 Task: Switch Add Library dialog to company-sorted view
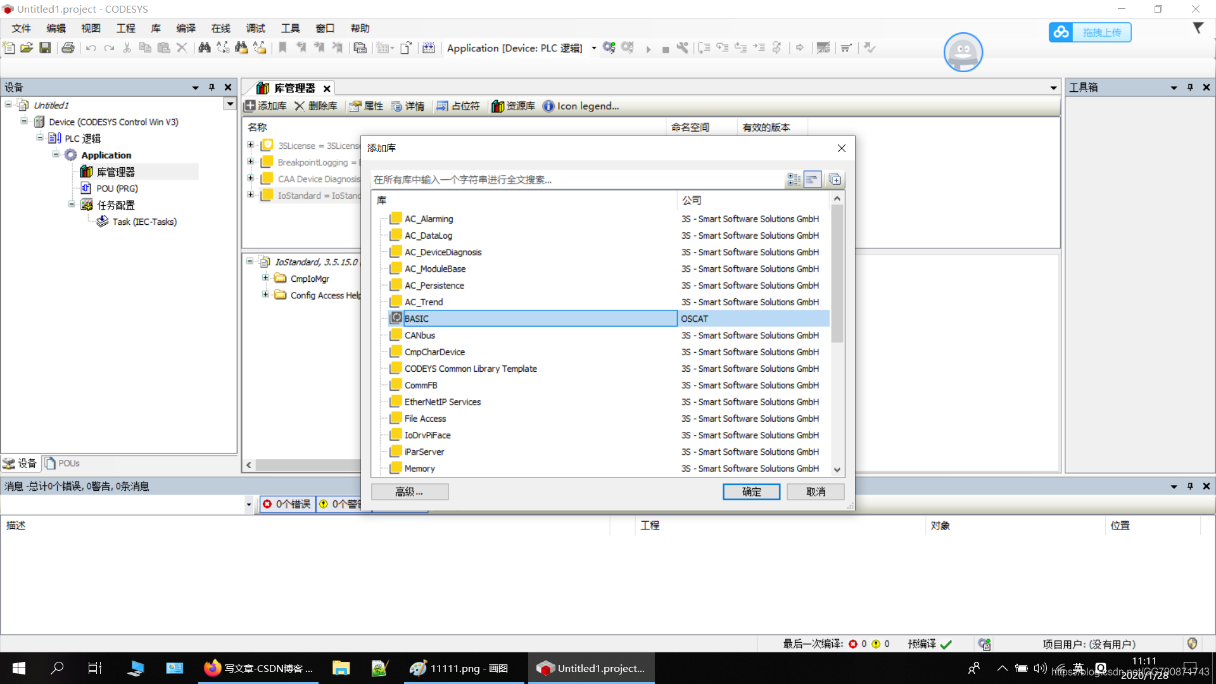click(812, 179)
